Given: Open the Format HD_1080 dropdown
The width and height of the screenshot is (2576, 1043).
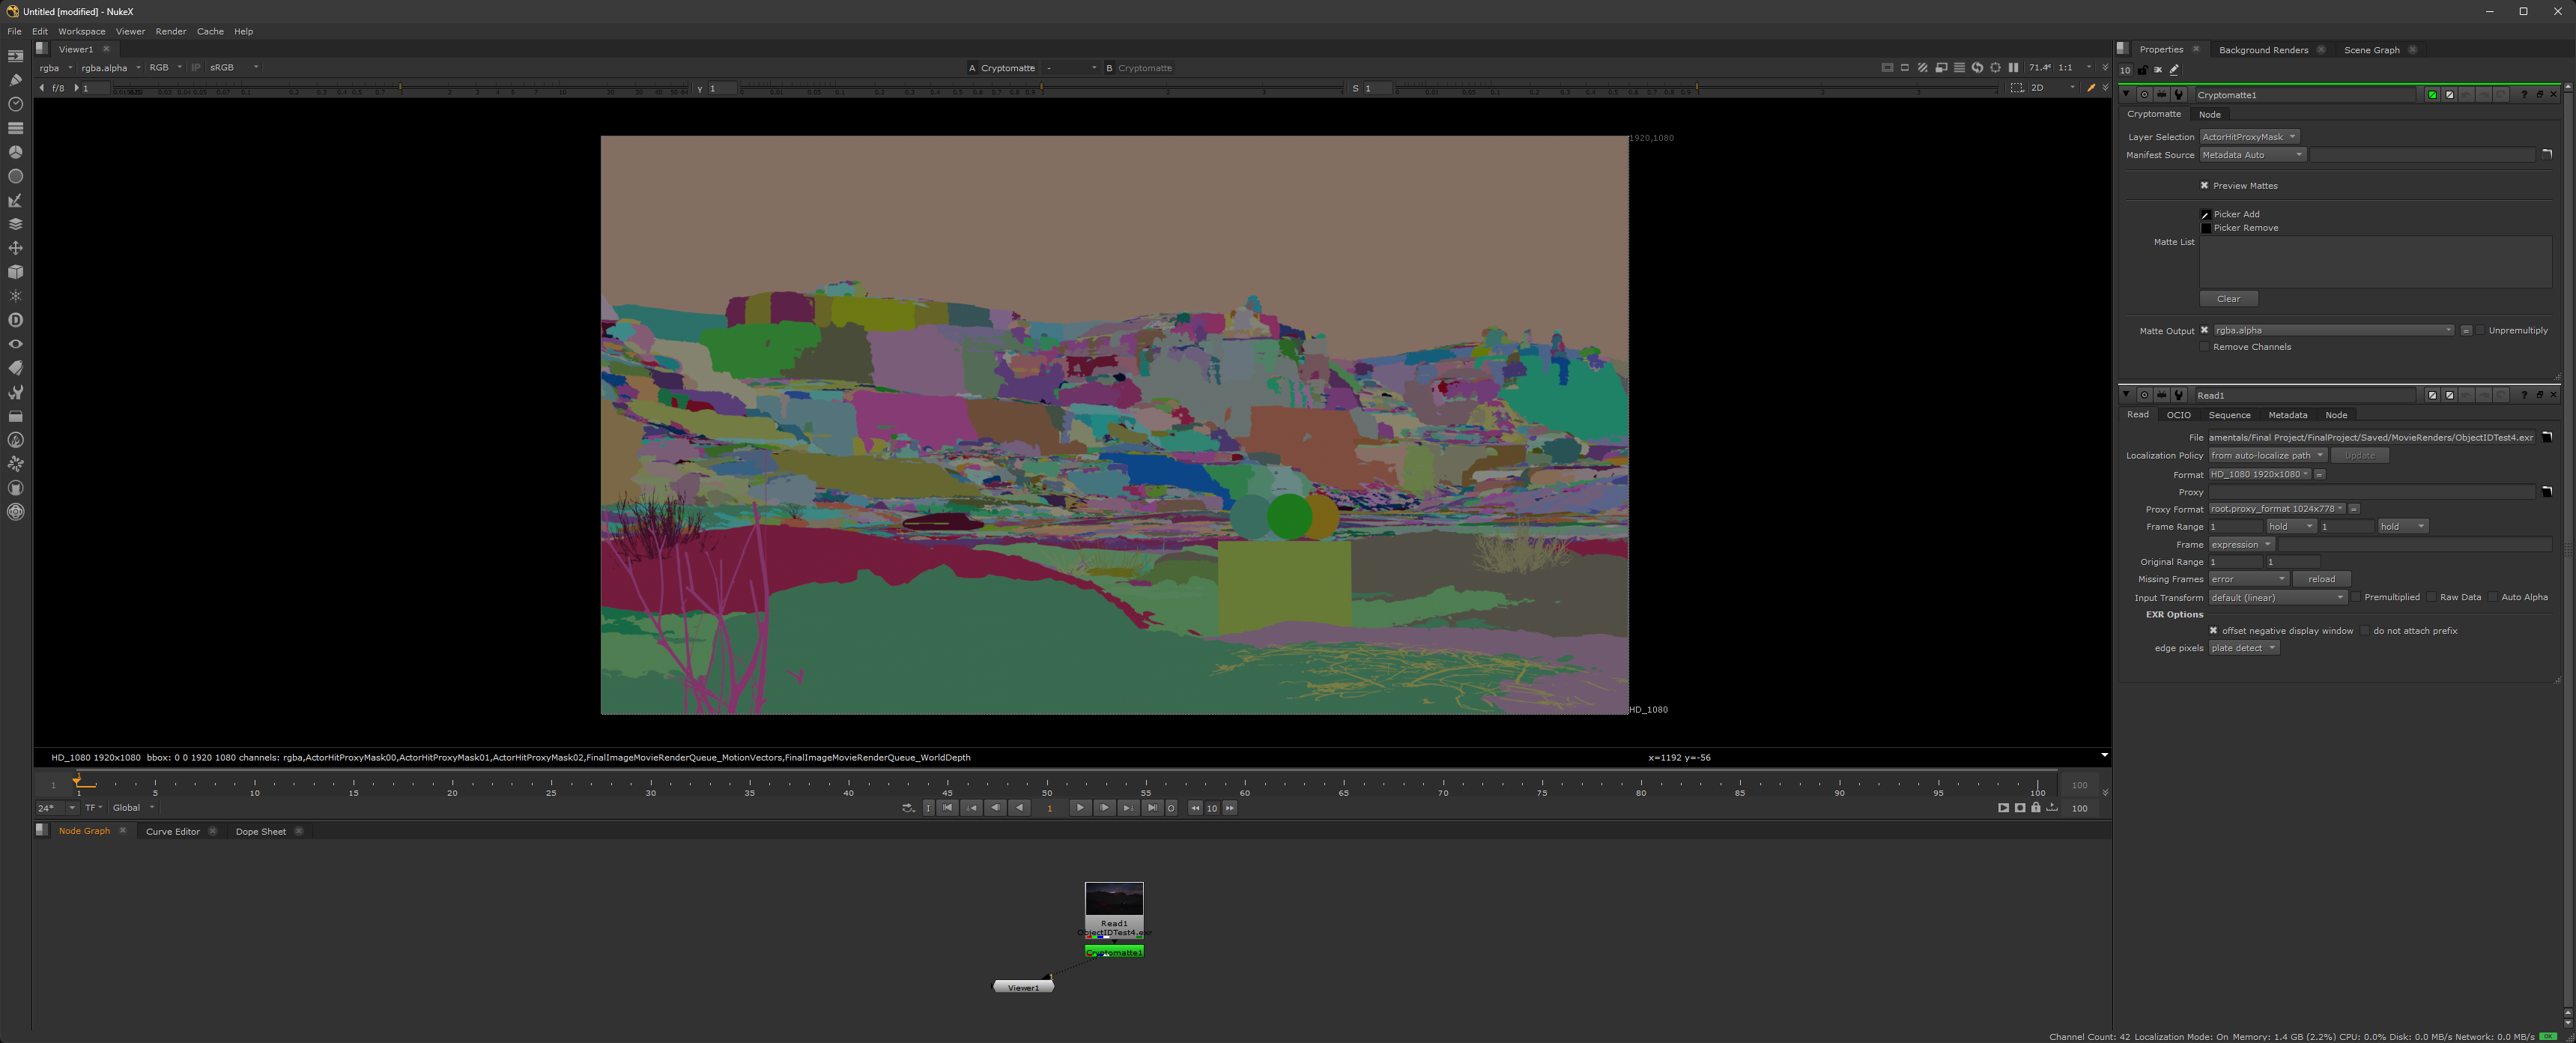Looking at the screenshot, I should (2260, 474).
